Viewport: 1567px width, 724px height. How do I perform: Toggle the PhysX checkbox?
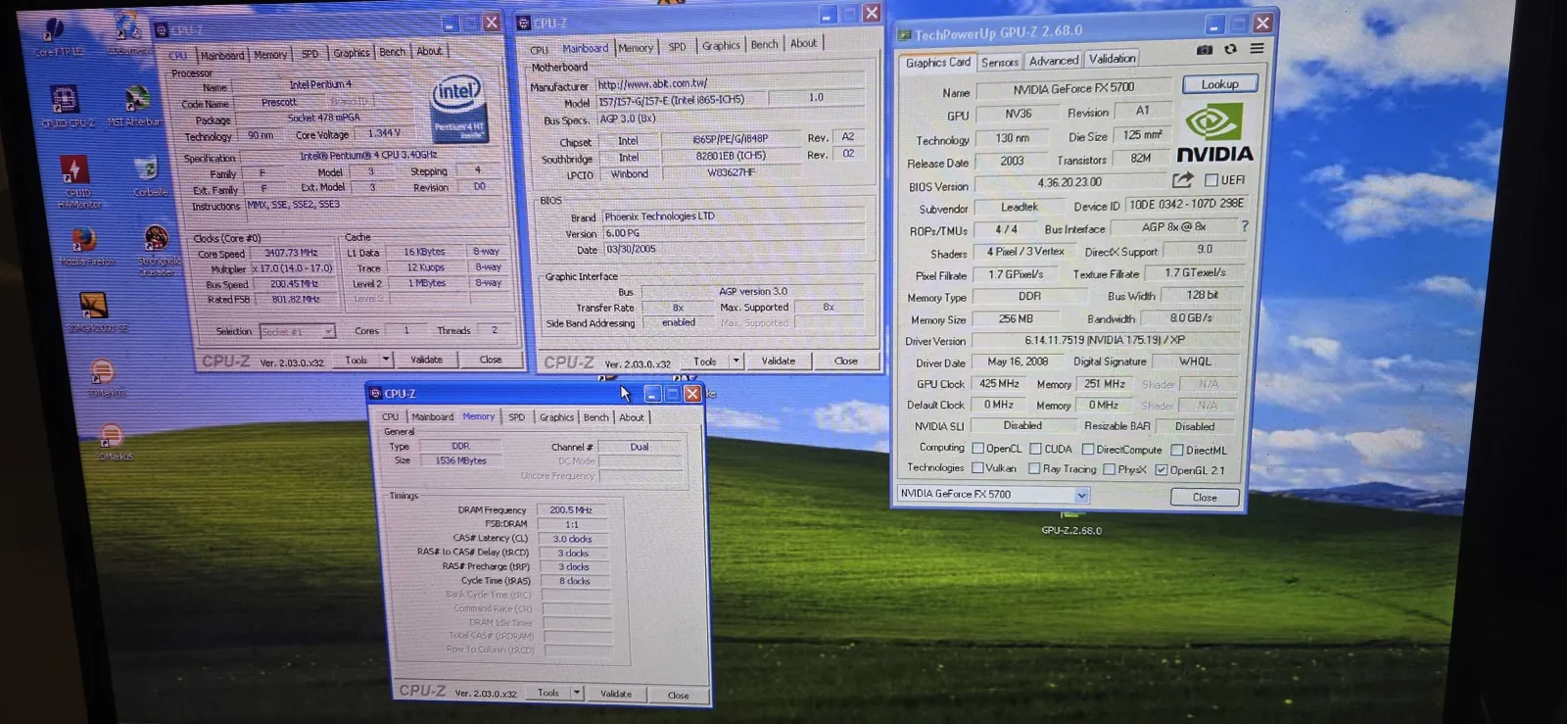tap(1110, 469)
